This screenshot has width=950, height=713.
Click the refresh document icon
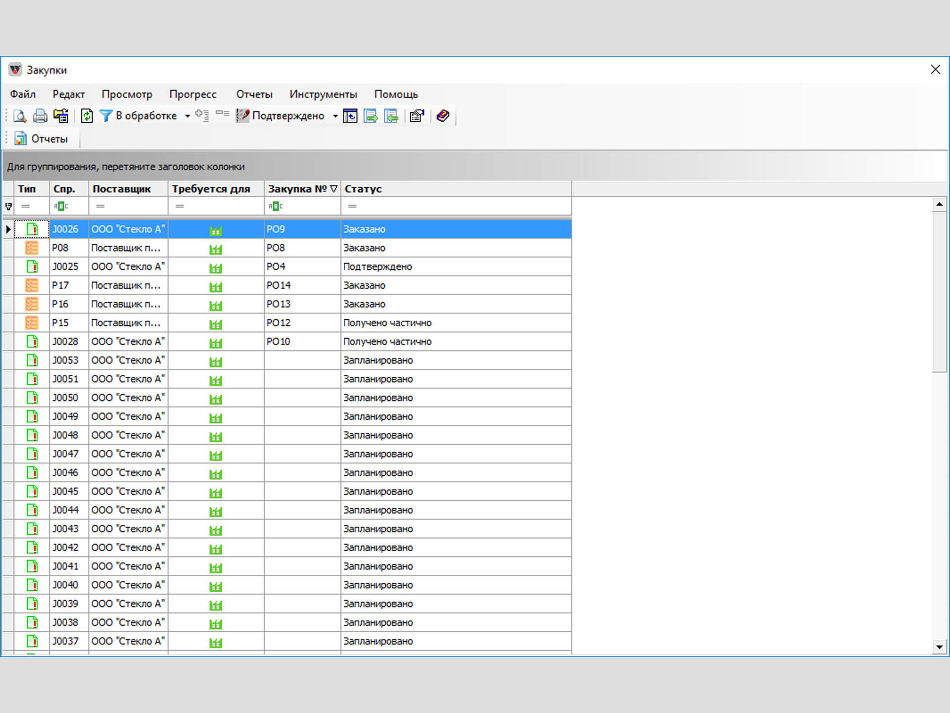pos(87,116)
